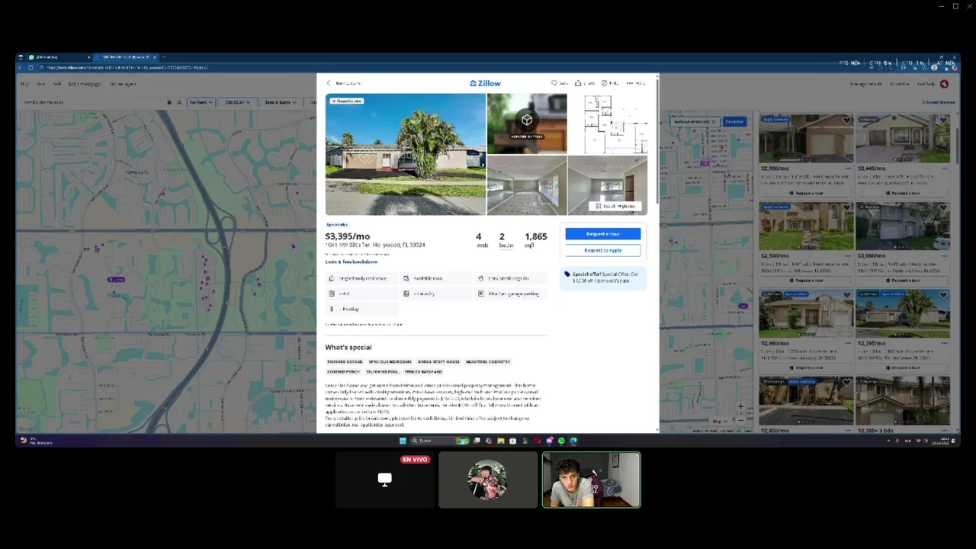Image resolution: width=976 pixels, height=549 pixels.
Task: Click the EN VIVO screen share tile
Action: tap(384, 480)
